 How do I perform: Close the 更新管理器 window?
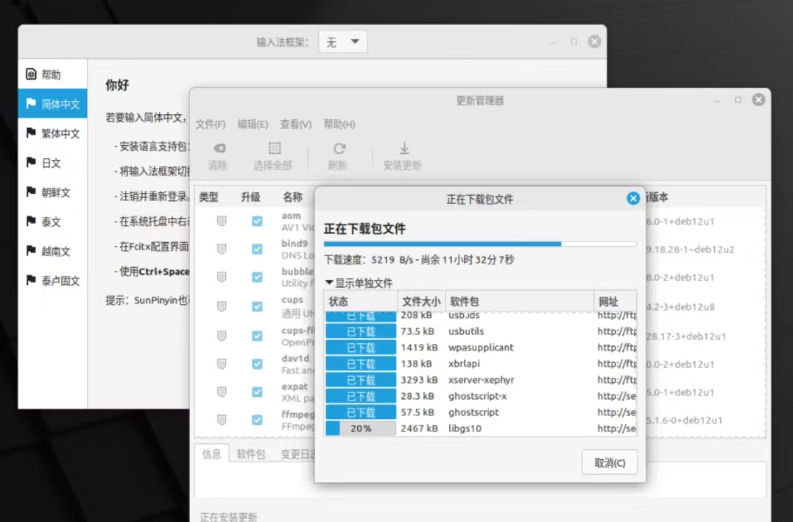click(758, 99)
